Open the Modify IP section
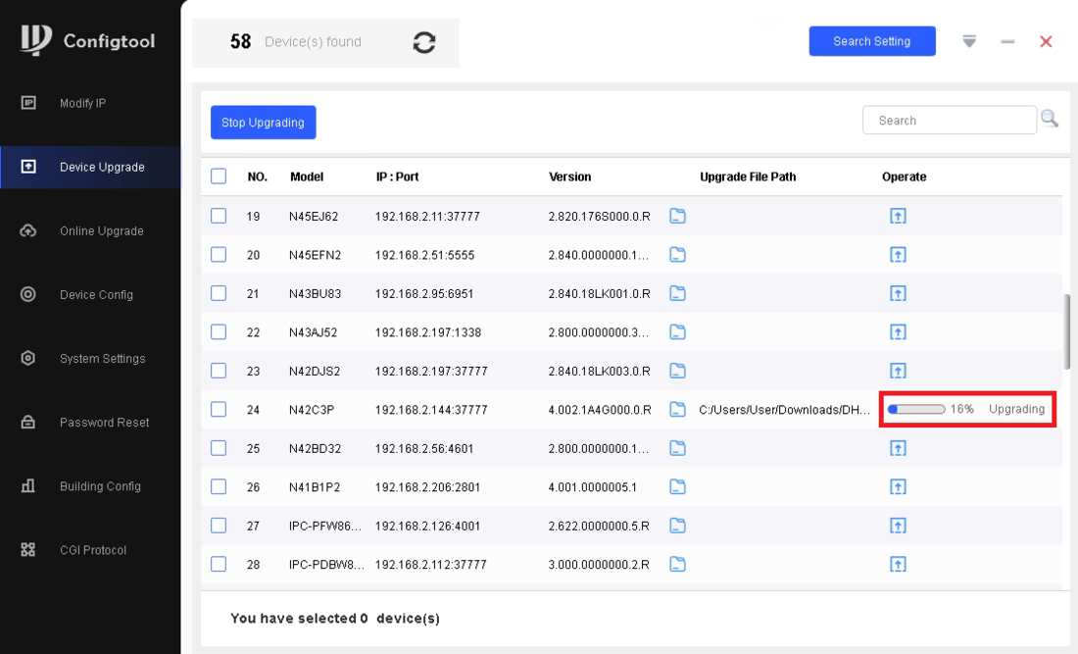 coord(82,103)
